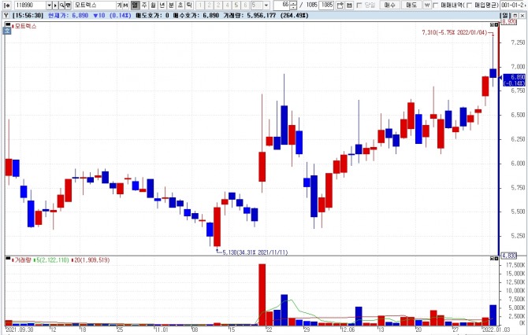Screen dimensions: 528x335
Task: Switch chart to 분 (minute) period
Action: coord(171,6)
